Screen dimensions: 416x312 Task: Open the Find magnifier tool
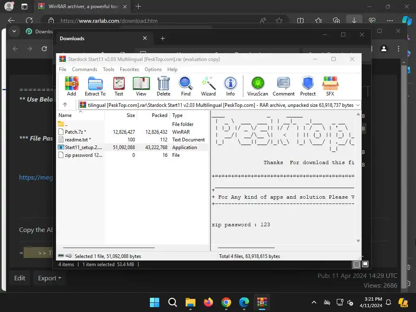(186, 86)
